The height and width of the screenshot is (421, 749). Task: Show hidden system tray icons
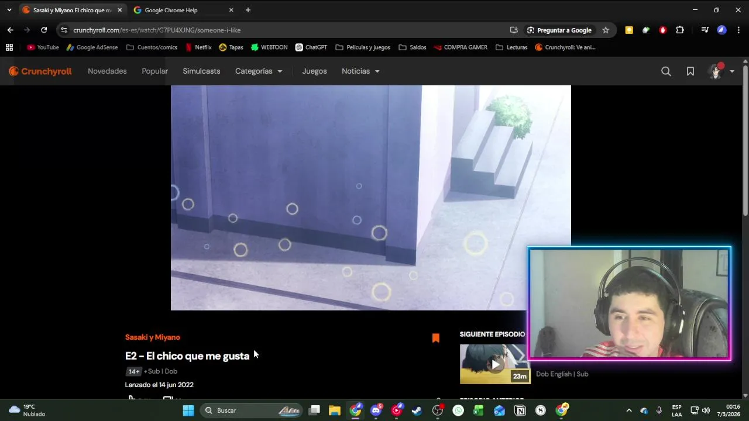(629, 410)
